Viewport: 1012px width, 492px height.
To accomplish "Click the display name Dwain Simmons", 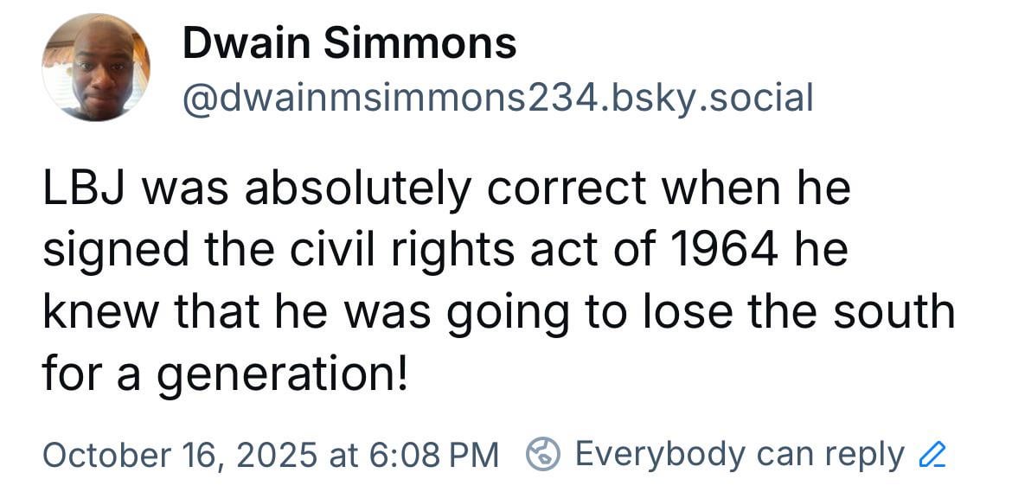I will [349, 43].
